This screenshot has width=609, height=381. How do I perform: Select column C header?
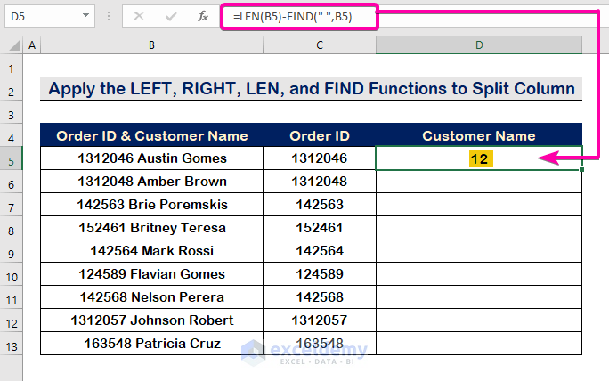coord(320,45)
